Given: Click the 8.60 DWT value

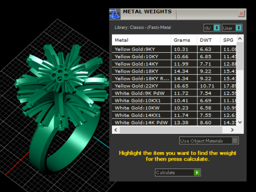Looking at the screenshot, I should [205, 123].
